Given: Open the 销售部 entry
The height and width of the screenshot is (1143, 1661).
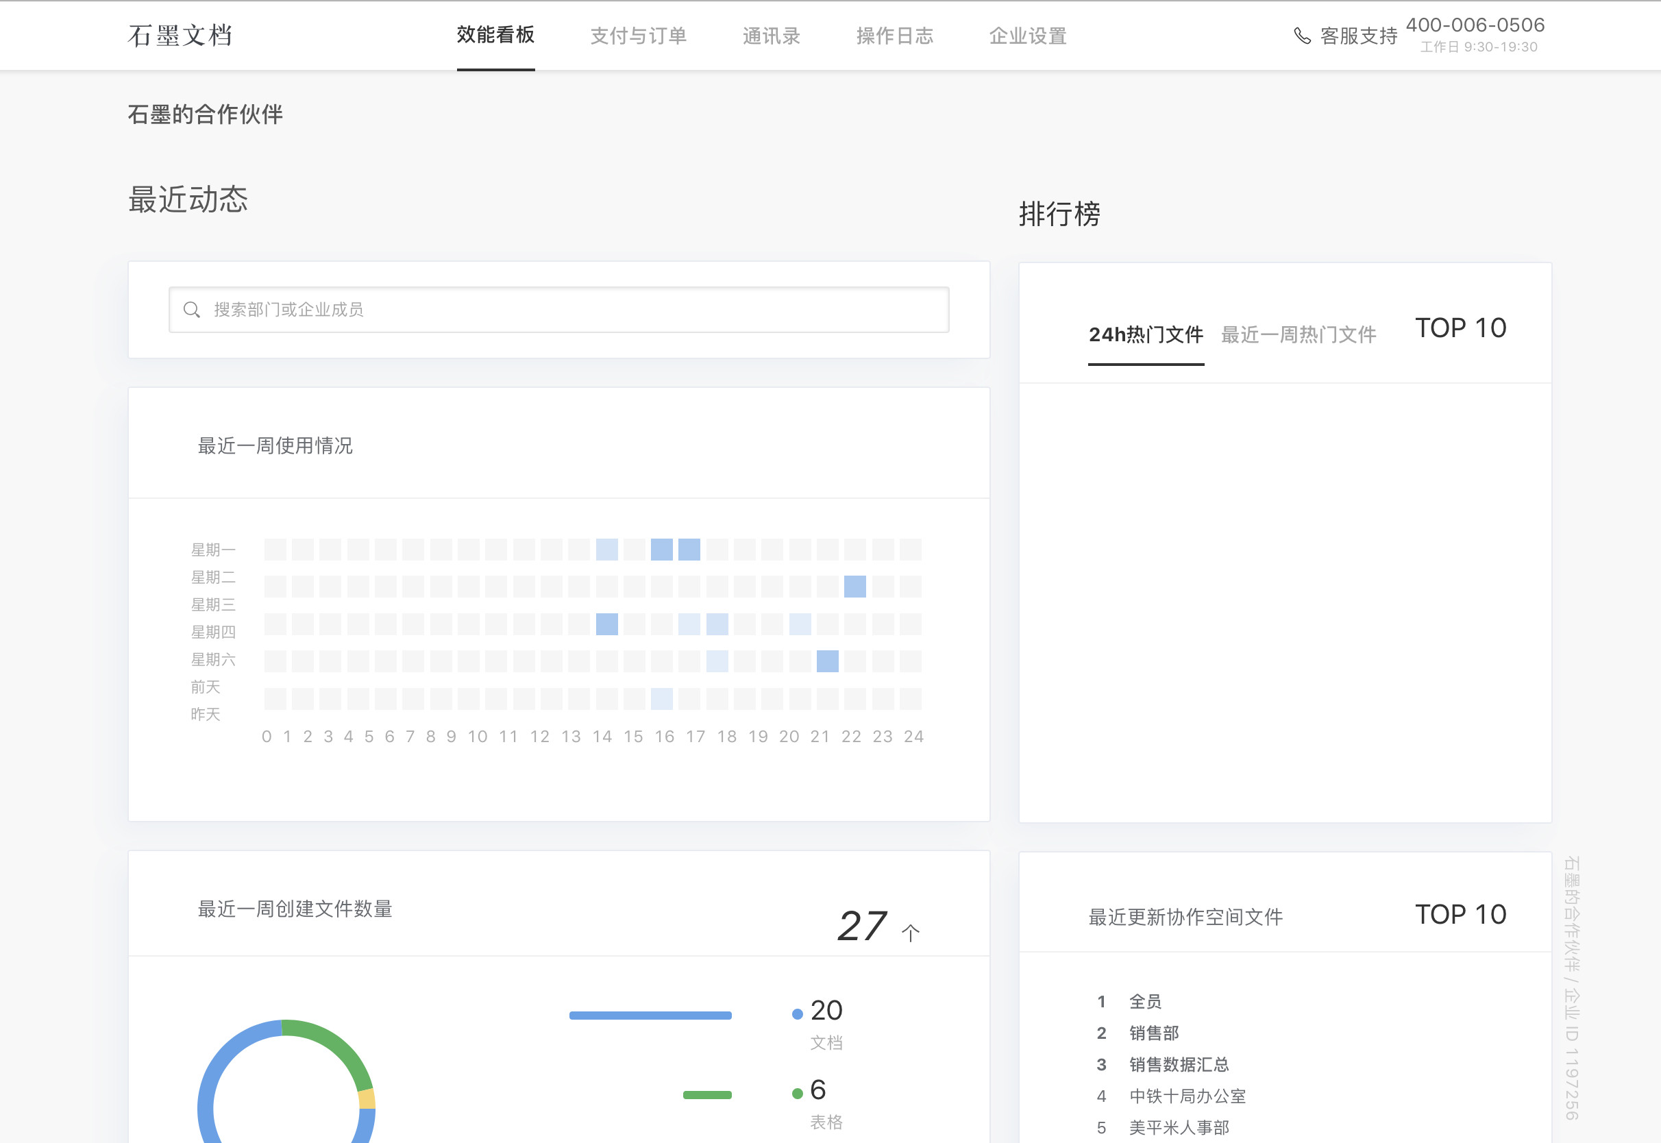Looking at the screenshot, I should click(x=1153, y=1033).
